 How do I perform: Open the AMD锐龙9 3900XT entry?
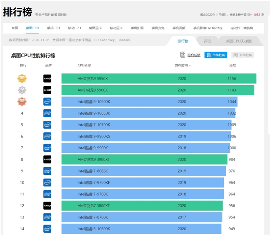pos(144,159)
